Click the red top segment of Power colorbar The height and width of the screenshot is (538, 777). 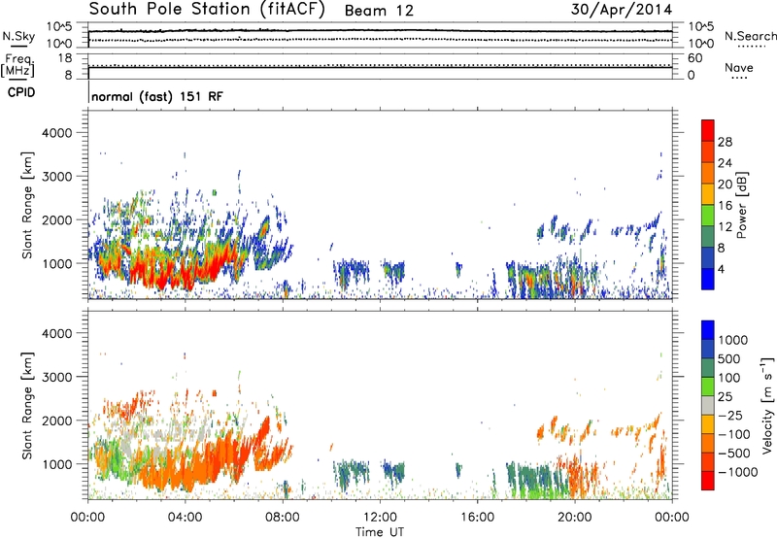pyautogui.click(x=708, y=130)
